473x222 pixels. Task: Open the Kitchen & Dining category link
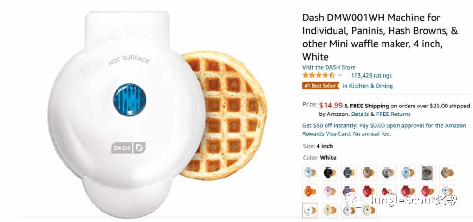368,86
